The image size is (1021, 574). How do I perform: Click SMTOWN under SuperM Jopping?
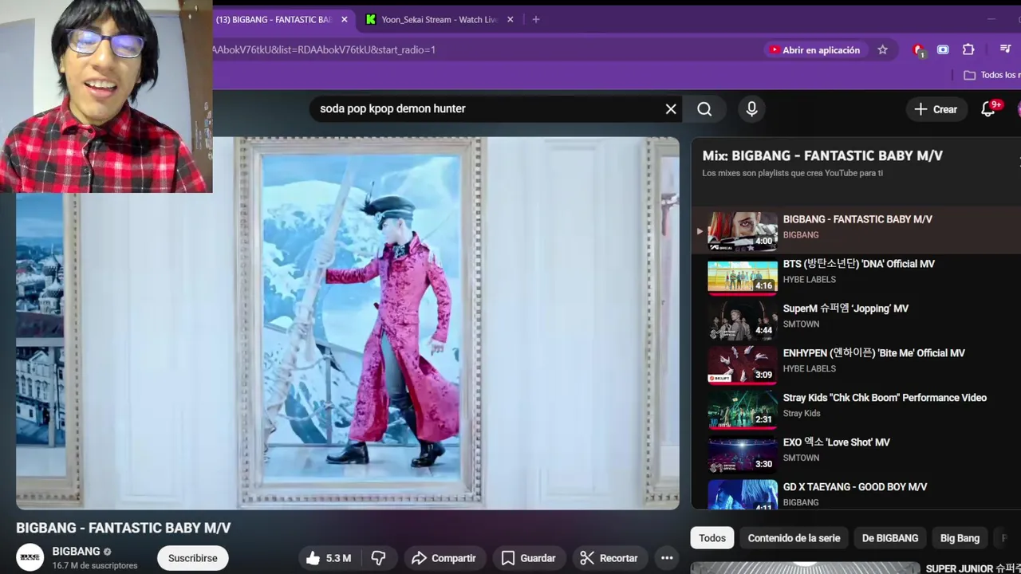(801, 324)
